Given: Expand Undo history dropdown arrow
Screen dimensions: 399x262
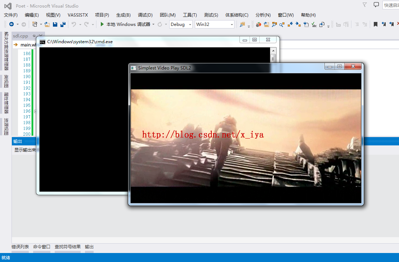Looking at the screenshot, I should [x=80, y=24].
